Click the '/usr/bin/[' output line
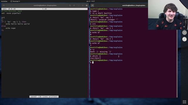188x105 pixels. point(95,58)
